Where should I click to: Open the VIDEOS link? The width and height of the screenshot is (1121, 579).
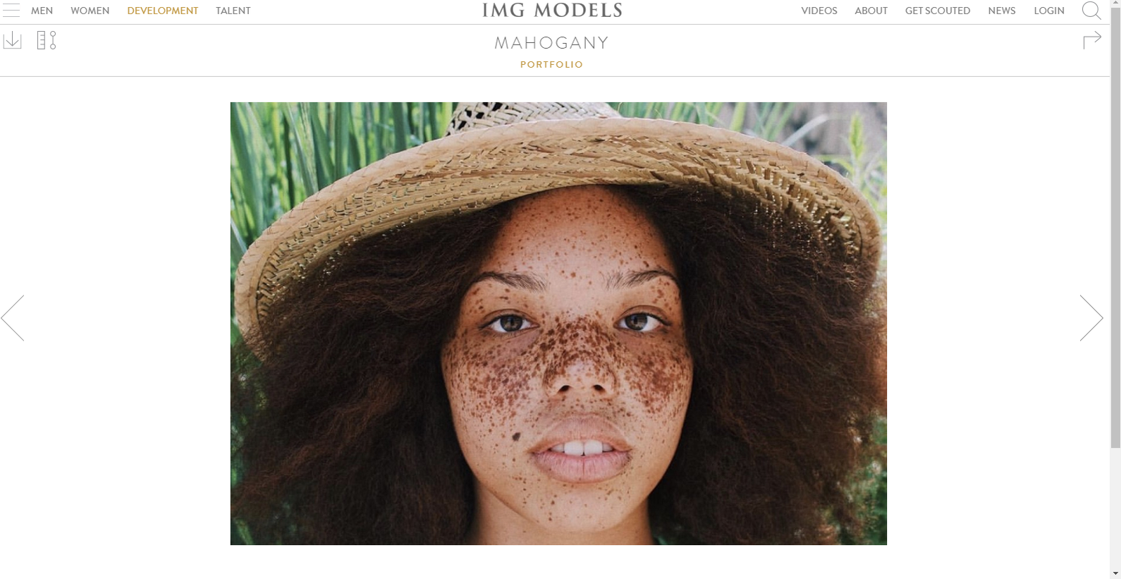tap(819, 11)
